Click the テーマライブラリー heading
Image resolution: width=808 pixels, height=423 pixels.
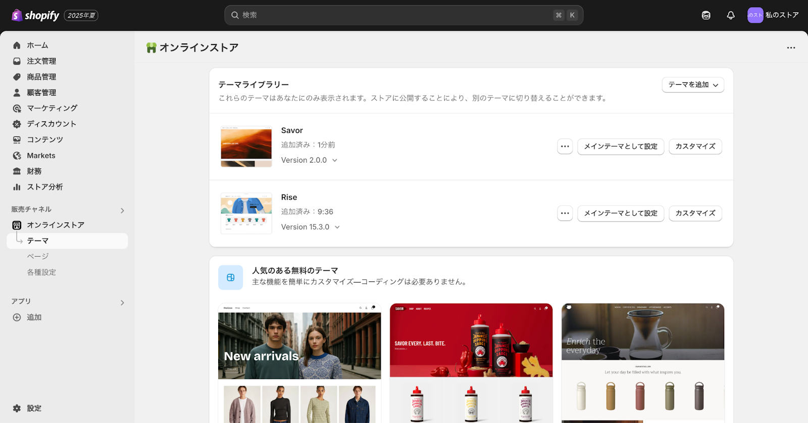[254, 85]
